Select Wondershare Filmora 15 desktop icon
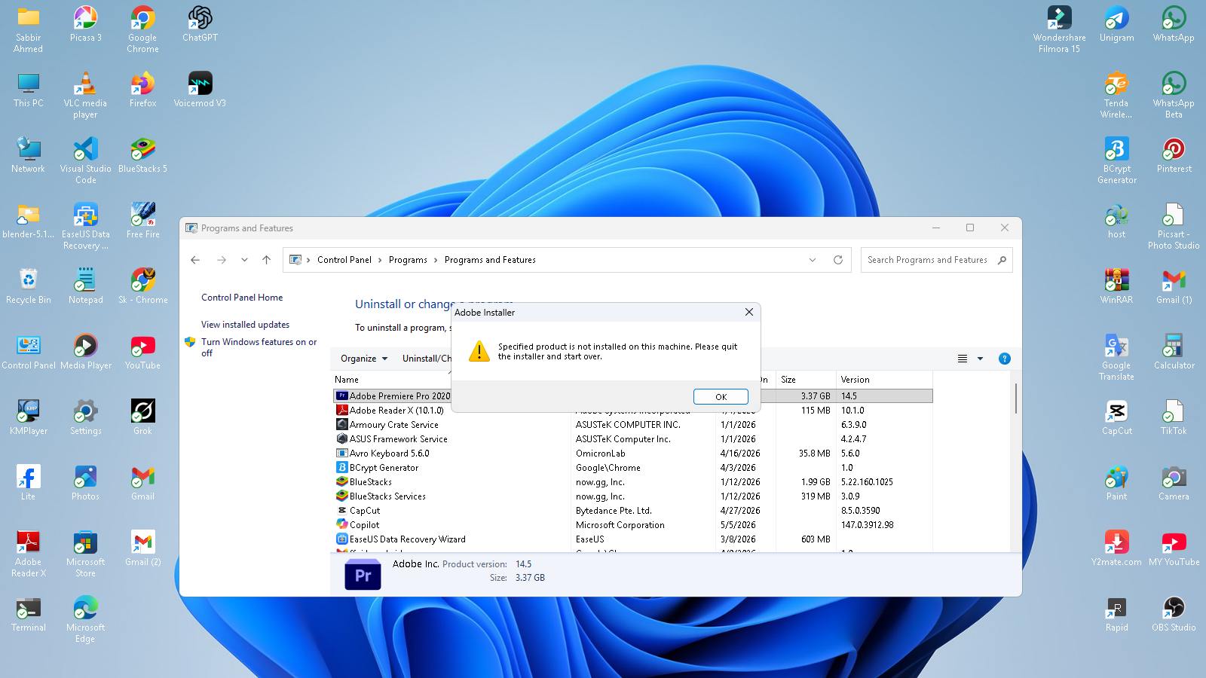 click(1059, 29)
